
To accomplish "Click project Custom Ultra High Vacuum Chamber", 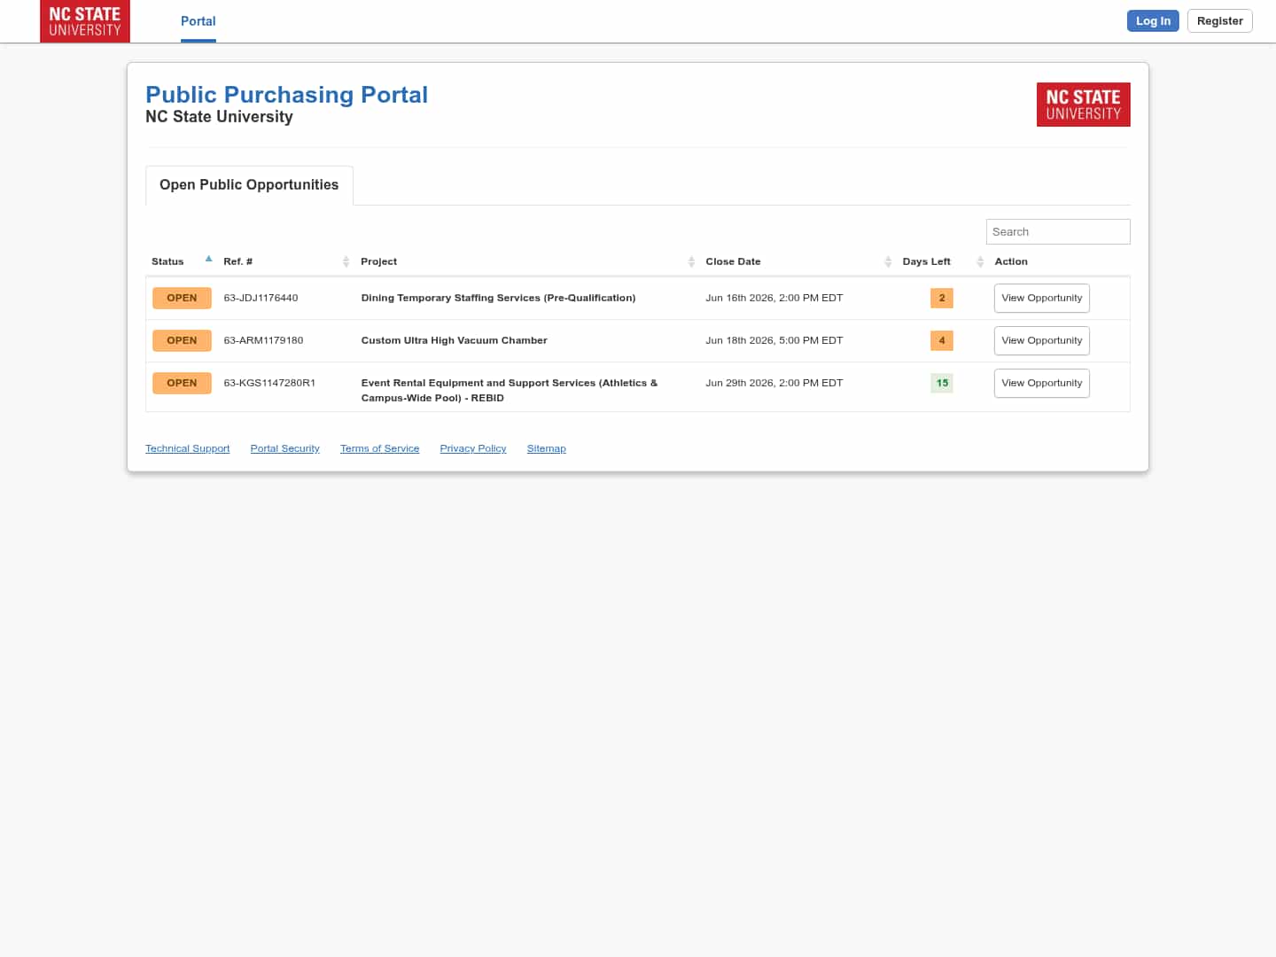I will (454, 340).
